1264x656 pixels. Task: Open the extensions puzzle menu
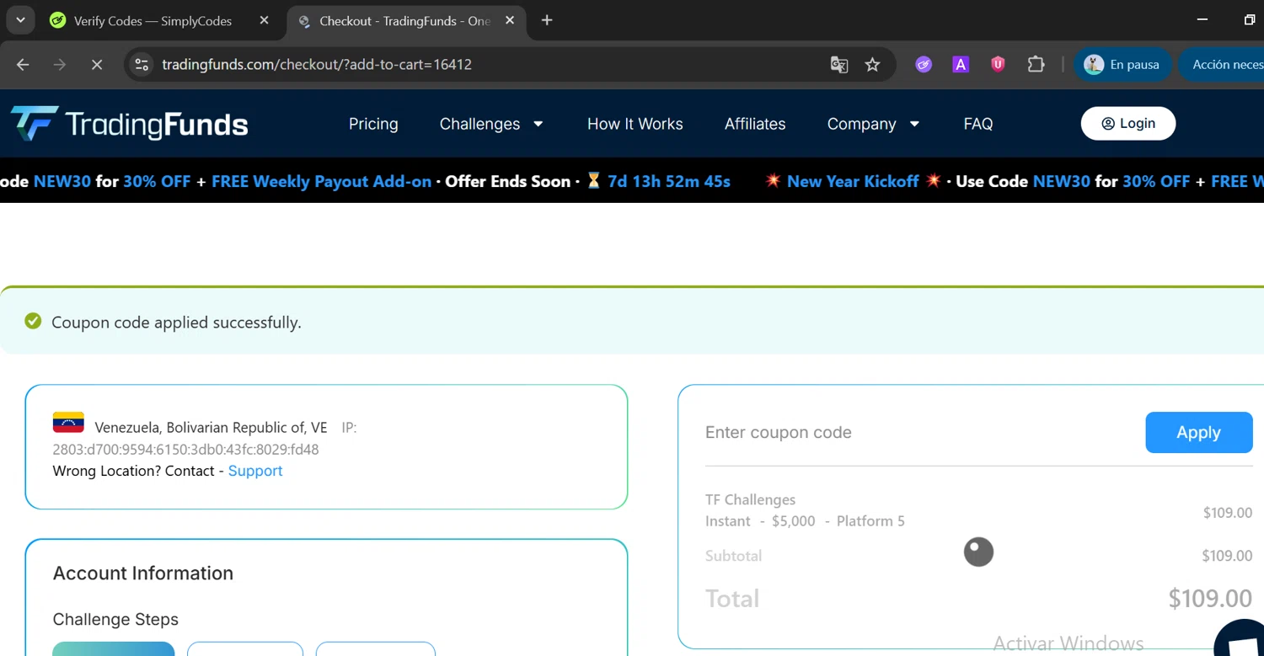click(1036, 64)
